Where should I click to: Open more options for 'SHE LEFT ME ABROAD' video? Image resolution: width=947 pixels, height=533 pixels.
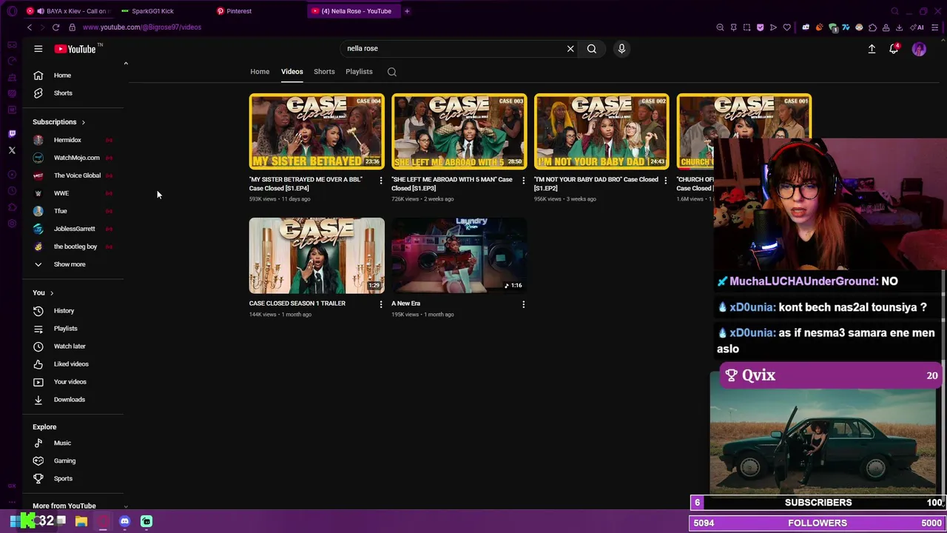pos(523,180)
